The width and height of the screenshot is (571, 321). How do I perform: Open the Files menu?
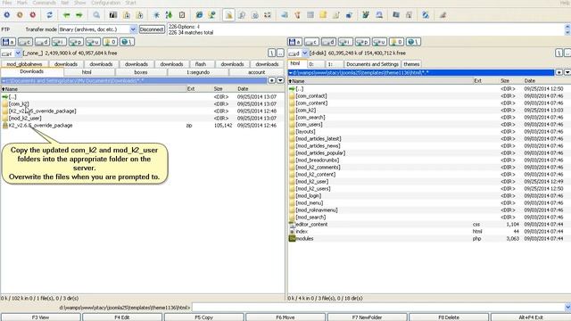7,3
